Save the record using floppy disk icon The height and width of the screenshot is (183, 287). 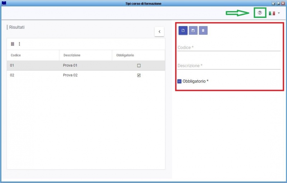coord(193,30)
